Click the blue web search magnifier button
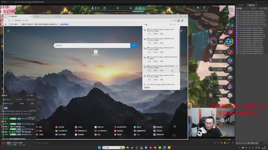The image size is (268, 150). [134, 46]
